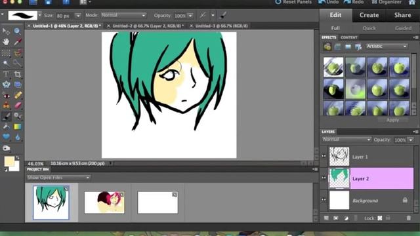Select the Lasso tool
The height and width of the screenshot is (236, 420).
pos(17,53)
